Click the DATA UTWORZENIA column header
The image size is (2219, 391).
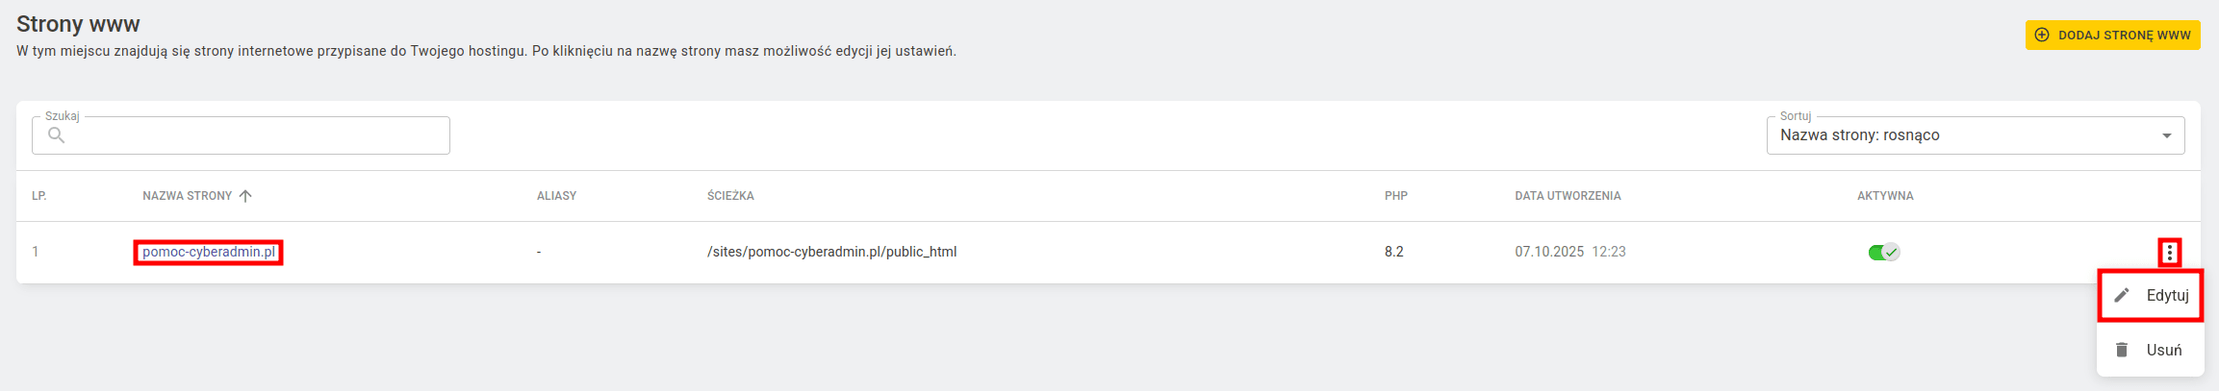1568,196
